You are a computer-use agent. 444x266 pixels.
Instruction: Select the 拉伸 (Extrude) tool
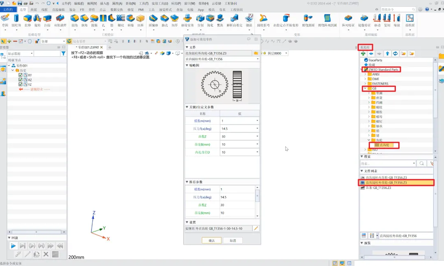(28, 19)
